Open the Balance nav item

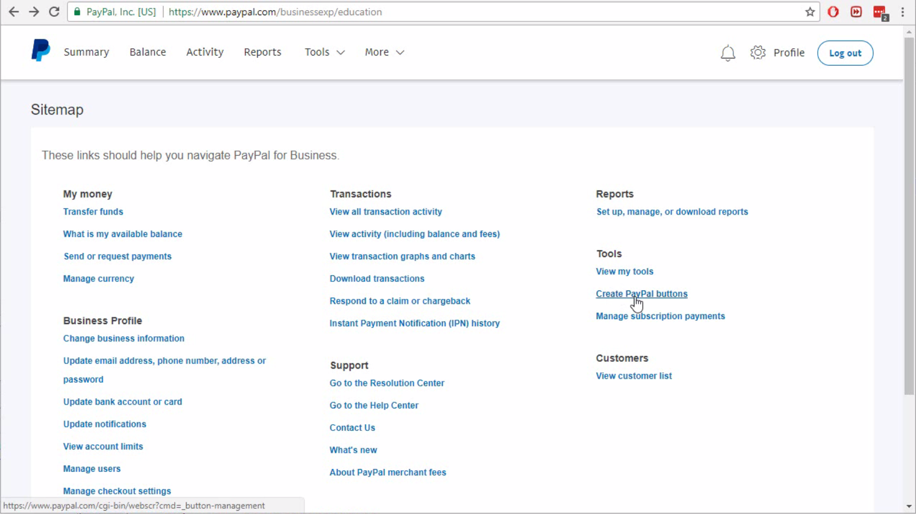pos(148,52)
